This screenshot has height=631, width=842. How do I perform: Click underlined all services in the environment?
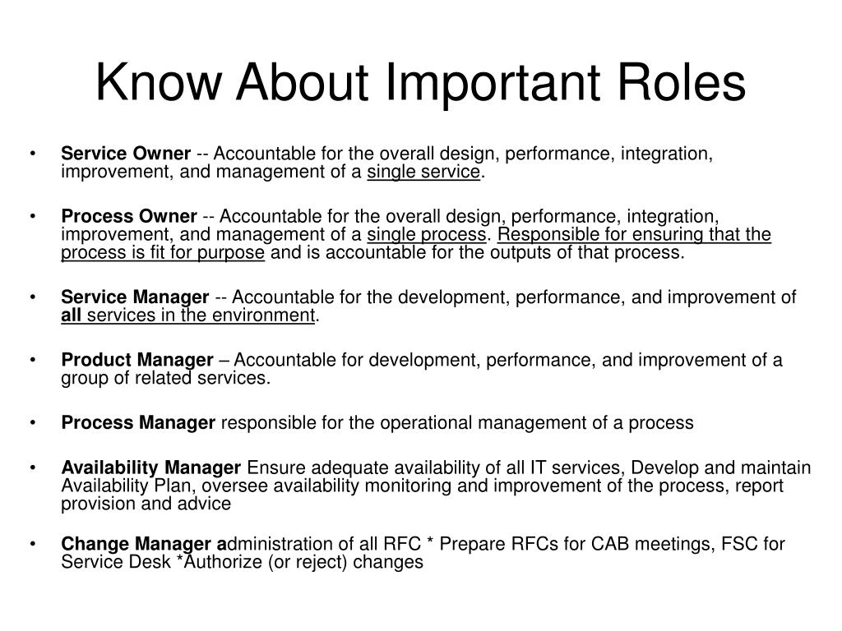point(188,315)
